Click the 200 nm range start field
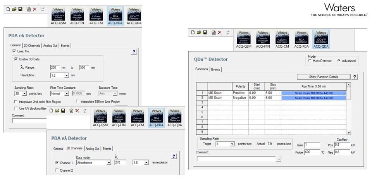The image size is (372, 179). pyautogui.click(x=55, y=67)
